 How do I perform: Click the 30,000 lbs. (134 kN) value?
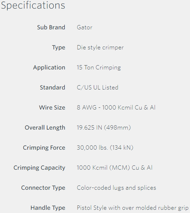point(105,147)
